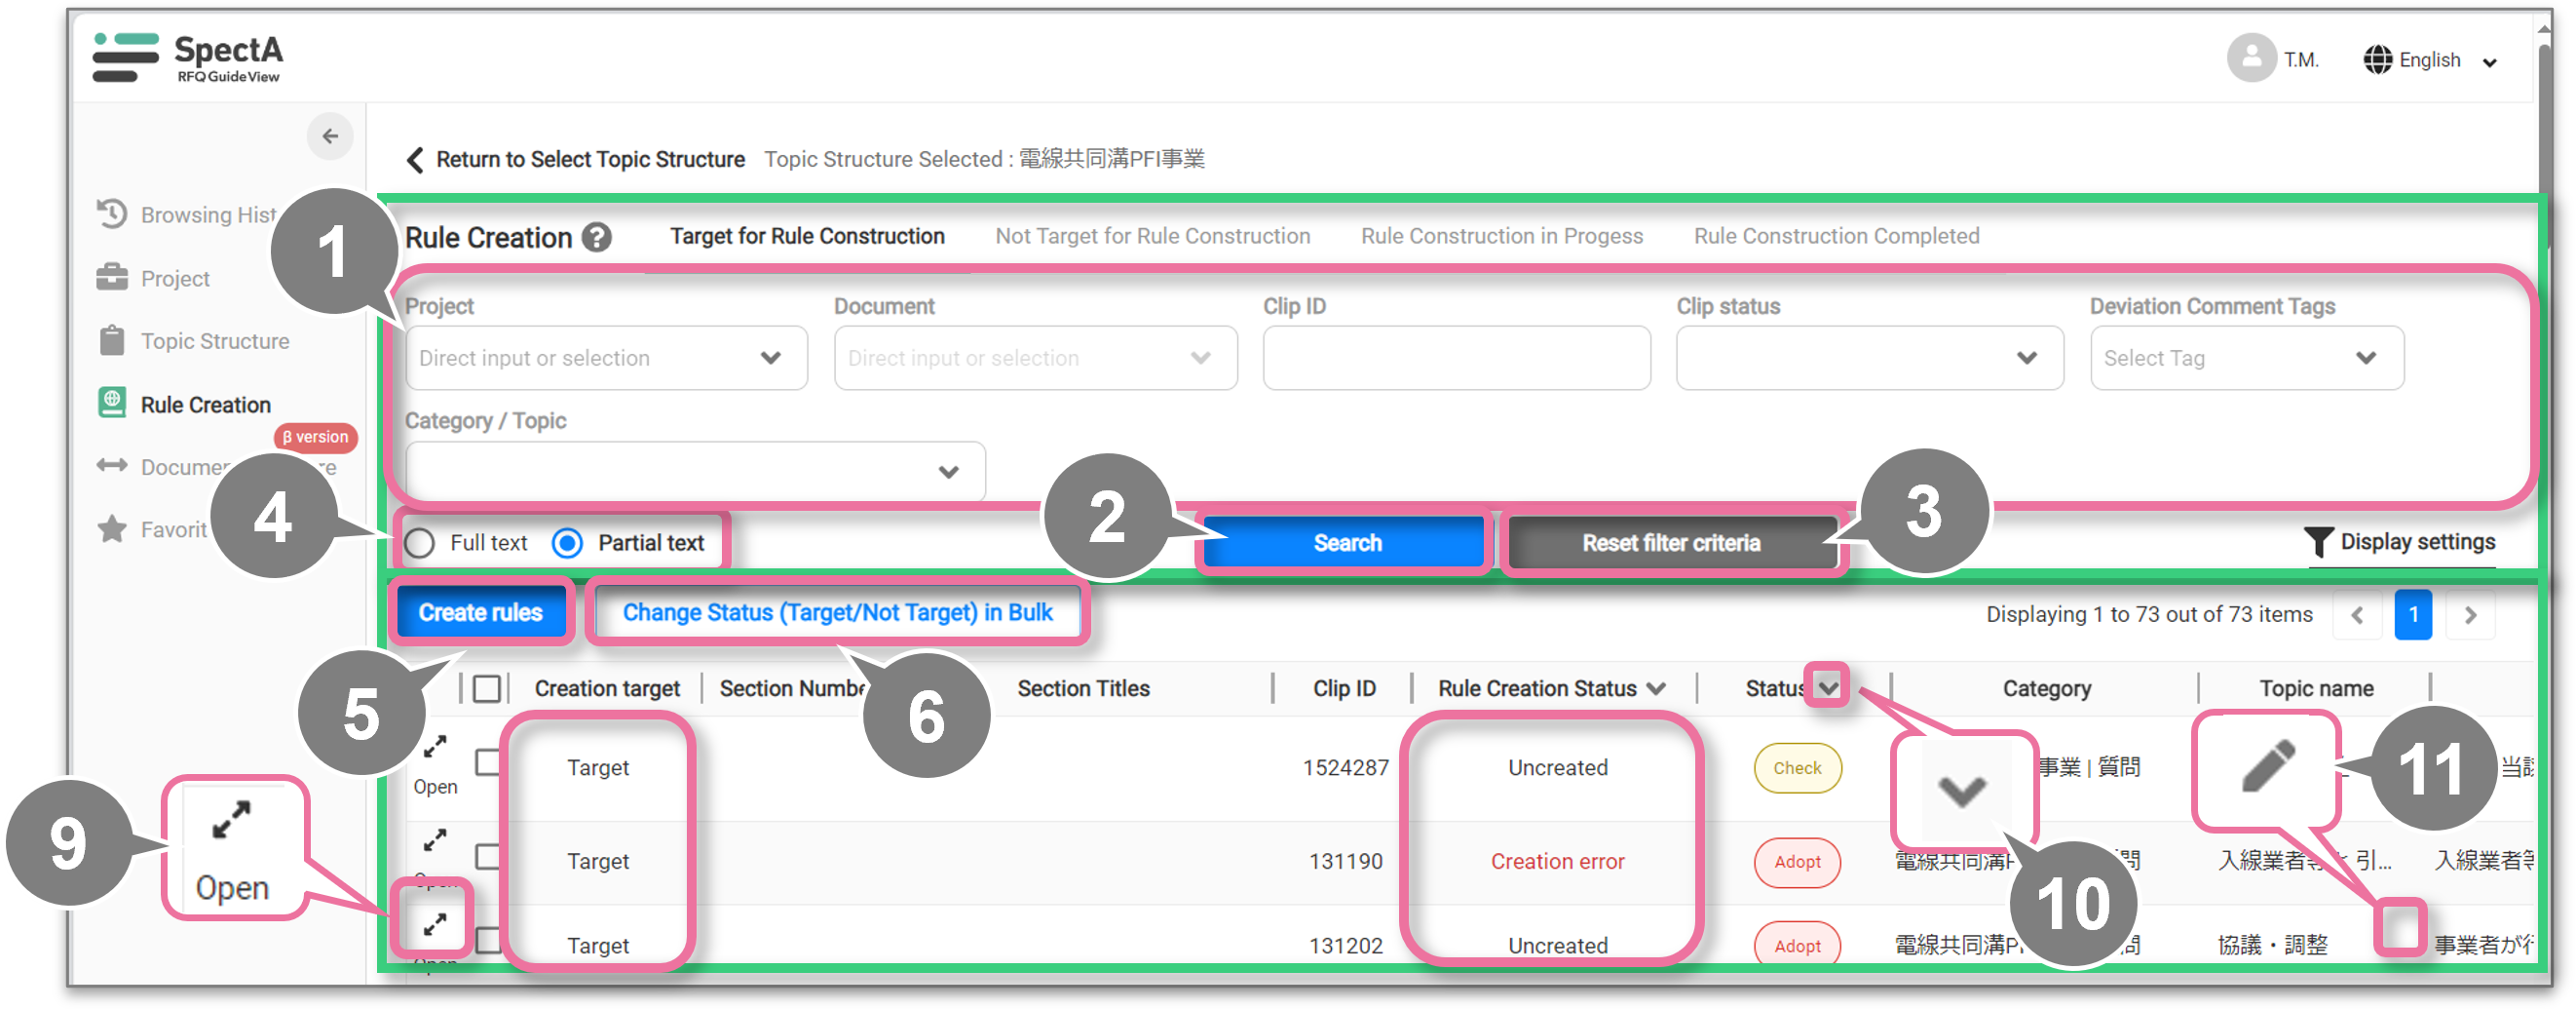The height and width of the screenshot is (1009, 2576).
Task: Select the Partial text radio button
Action: click(568, 544)
